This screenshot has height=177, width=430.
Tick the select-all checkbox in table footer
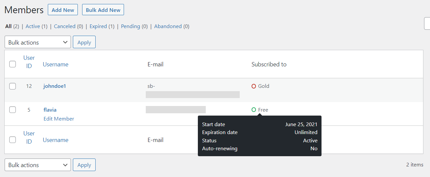[x=13, y=140]
